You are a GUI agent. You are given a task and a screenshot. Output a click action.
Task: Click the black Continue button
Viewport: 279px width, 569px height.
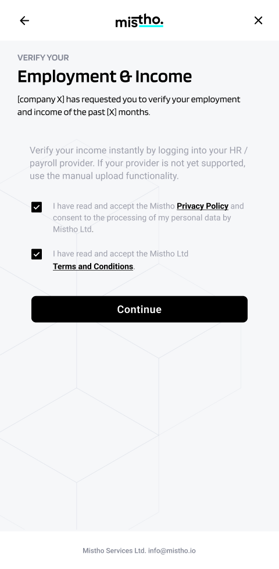139,309
